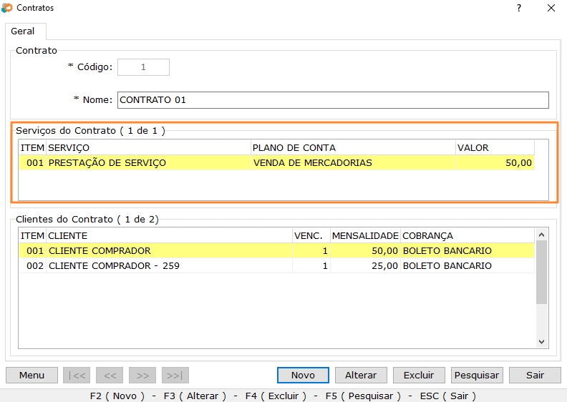Open Pesquisar search button

[477, 375]
